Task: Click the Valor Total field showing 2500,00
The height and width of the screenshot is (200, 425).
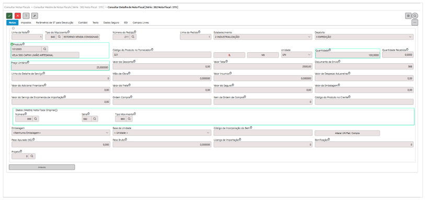Action: (x=263, y=67)
